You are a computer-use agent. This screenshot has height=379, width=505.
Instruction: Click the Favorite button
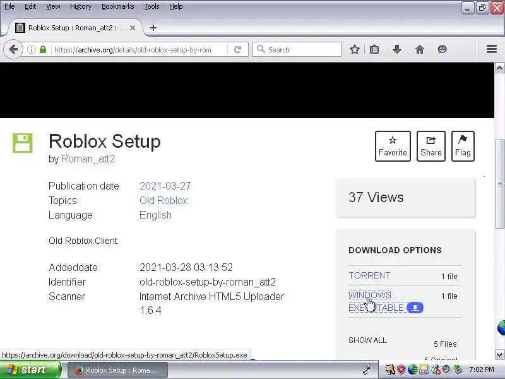(393, 146)
